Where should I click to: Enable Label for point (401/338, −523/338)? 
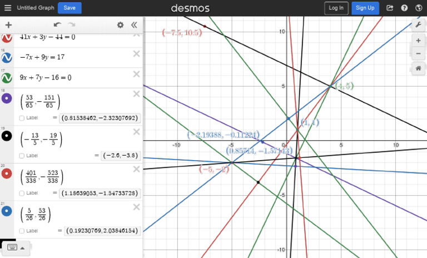[22, 193]
